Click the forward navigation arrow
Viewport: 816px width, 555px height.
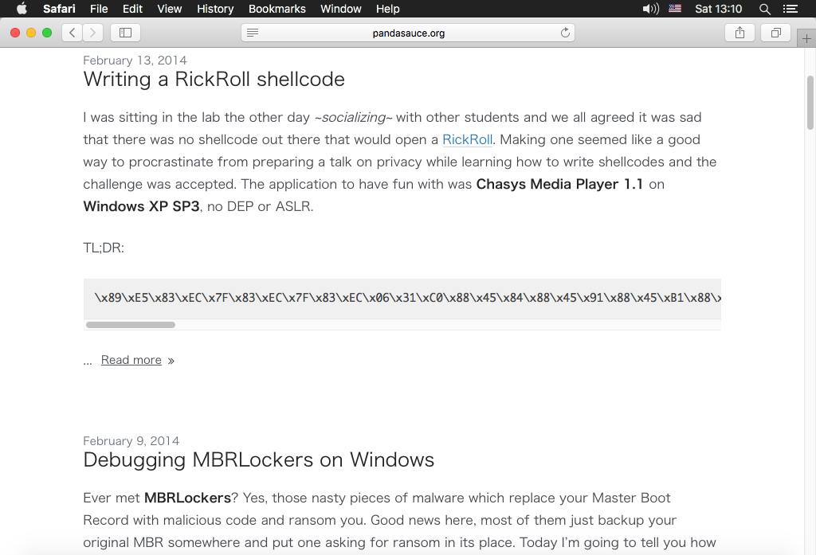[93, 33]
